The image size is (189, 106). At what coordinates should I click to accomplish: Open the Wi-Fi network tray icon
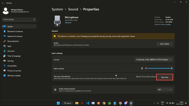[x=167, y=103]
